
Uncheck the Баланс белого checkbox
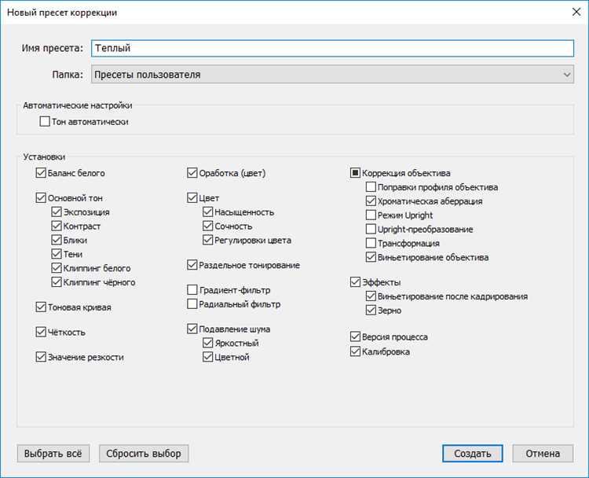(41, 173)
